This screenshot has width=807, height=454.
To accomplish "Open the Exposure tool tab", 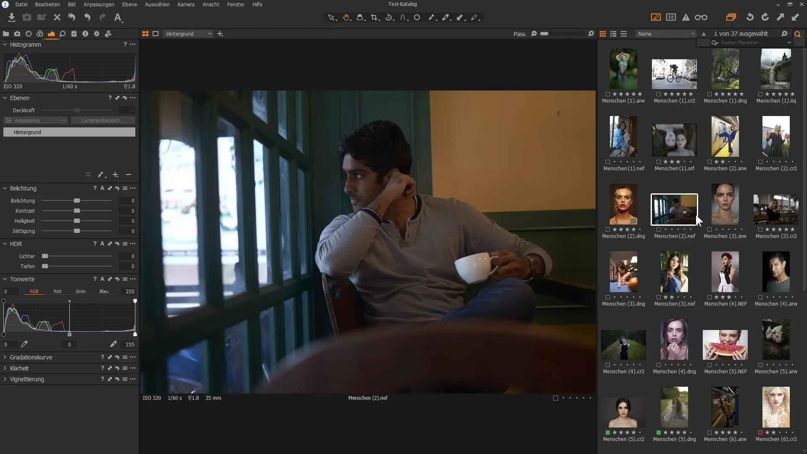I will point(51,34).
